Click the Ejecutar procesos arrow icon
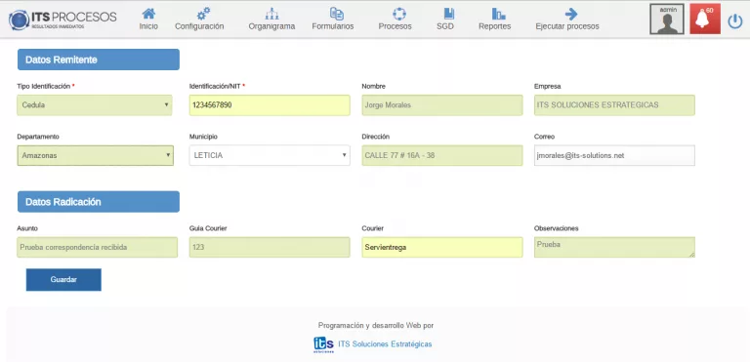 pyautogui.click(x=570, y=14)
